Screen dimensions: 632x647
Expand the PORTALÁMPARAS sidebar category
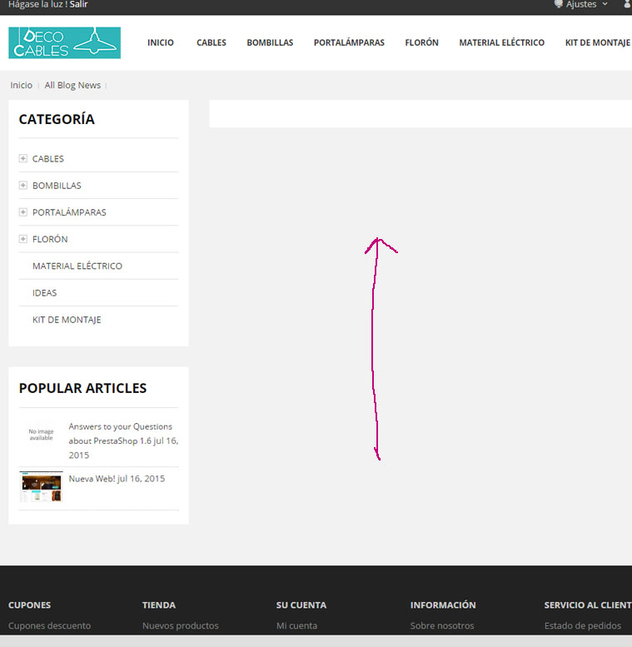point(23,212)
